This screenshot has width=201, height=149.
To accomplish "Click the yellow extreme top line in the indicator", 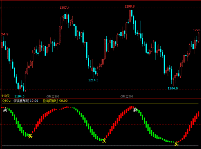I will point(100,104).
